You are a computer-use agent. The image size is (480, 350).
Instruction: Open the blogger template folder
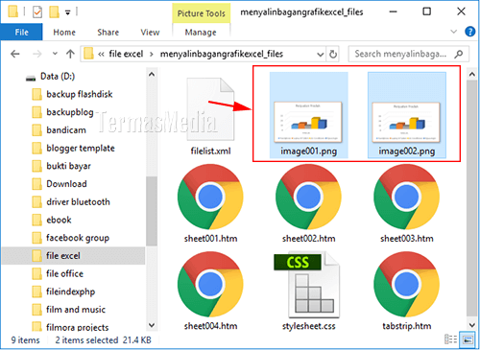tap(81, 148)
